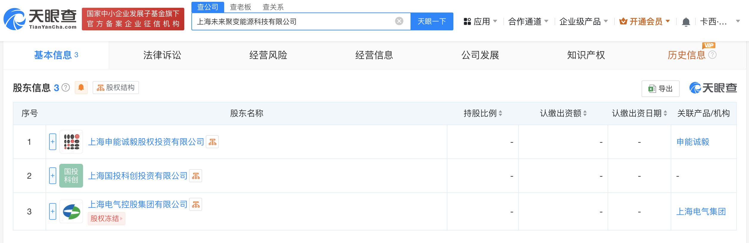
Task: Click the help icon beside 股东信息
Action: [66, 88]
